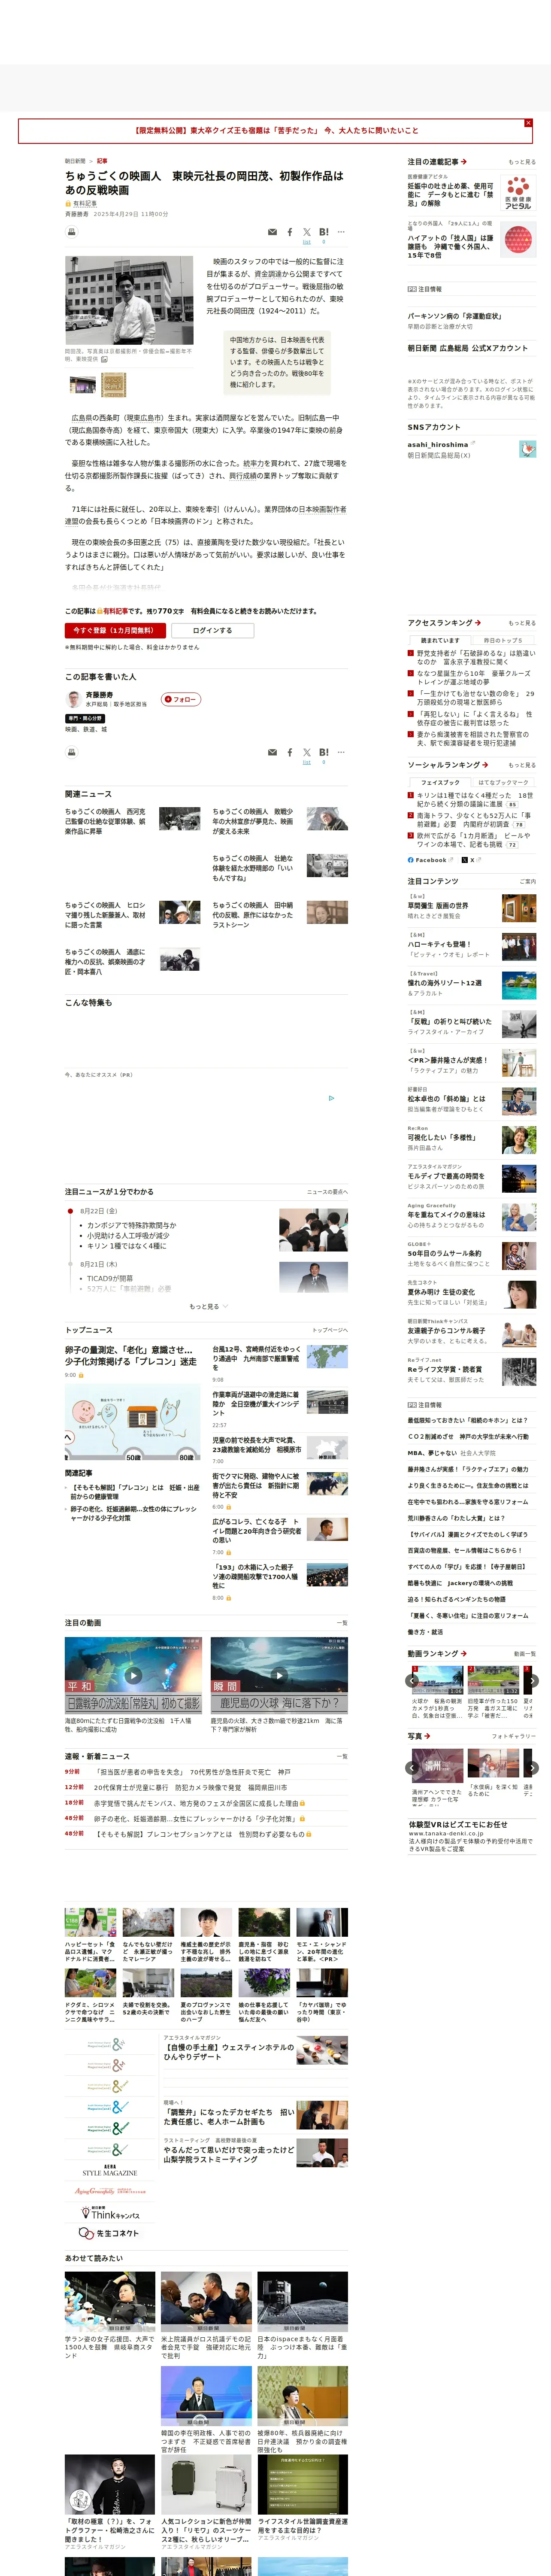Go to next item in 動画ランキング carousel
The width and height of the screenshot is (551, 2576).
point(532,1681)
